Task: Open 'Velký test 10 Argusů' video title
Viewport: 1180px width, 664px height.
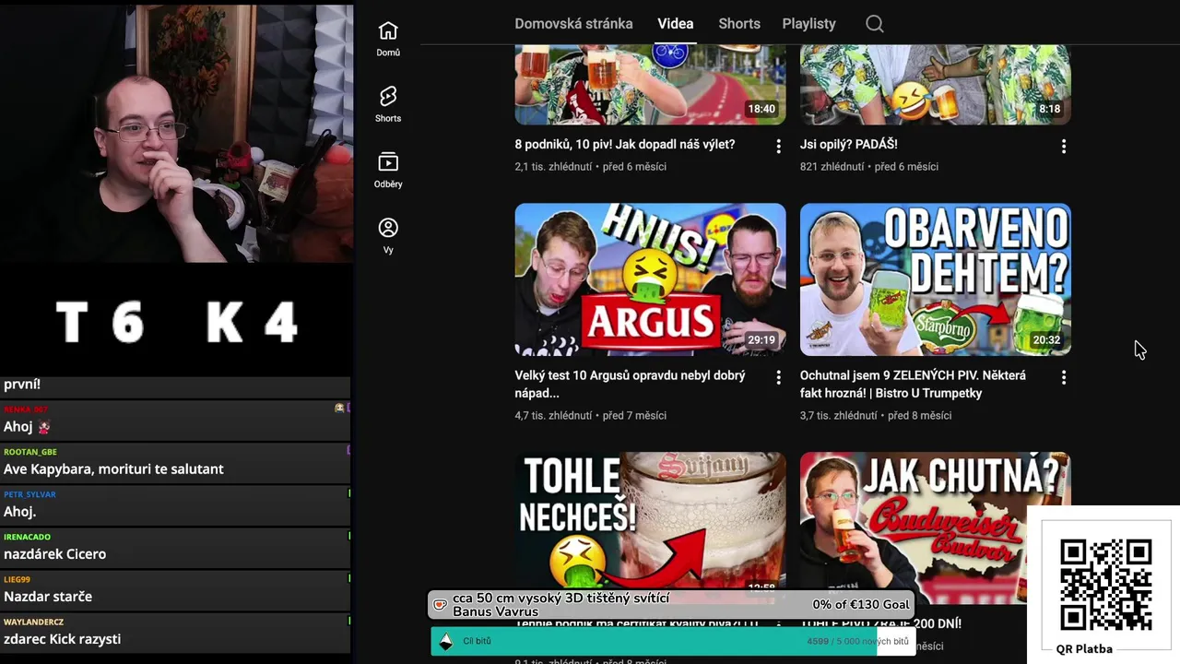Action: point(631,384)
